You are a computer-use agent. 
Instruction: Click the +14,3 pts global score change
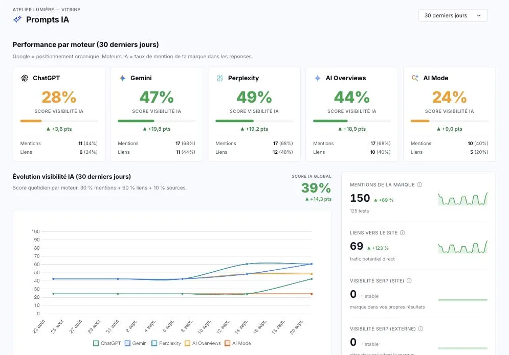click(318, 199)
